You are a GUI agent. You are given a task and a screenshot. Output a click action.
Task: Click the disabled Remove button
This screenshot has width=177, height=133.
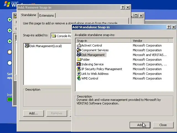tap(57, 113)
